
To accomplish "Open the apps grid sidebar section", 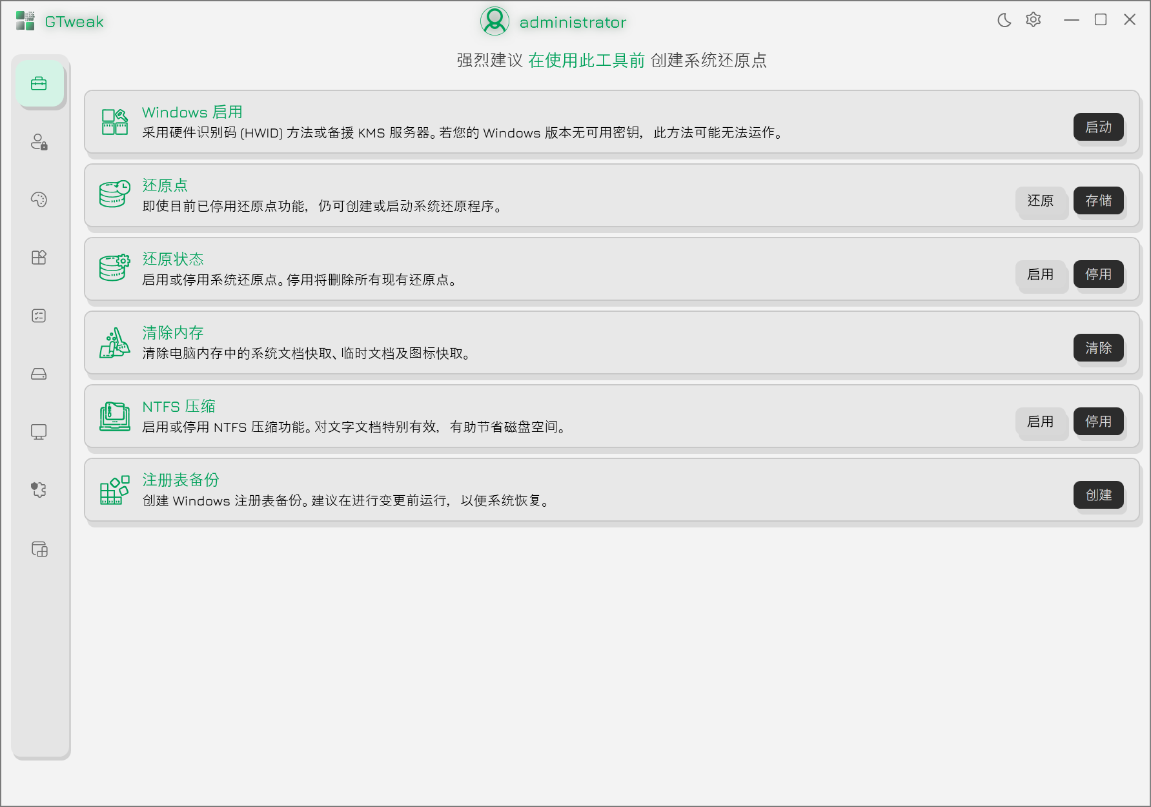I will [39, 258].
